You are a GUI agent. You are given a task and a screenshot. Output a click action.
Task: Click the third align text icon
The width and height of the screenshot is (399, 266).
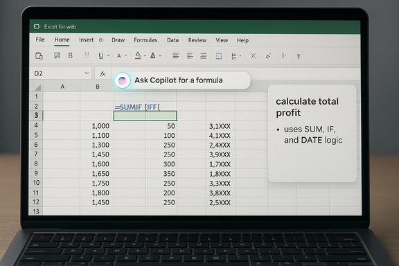pos(204,55)
